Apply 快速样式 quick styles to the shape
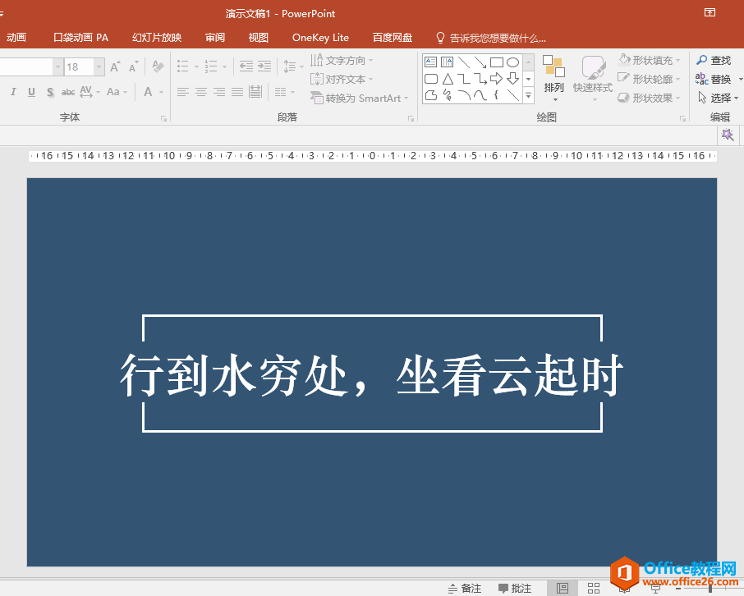Image resolution: width=744 pixels, height=596 pixels. [x=593, y=74]
